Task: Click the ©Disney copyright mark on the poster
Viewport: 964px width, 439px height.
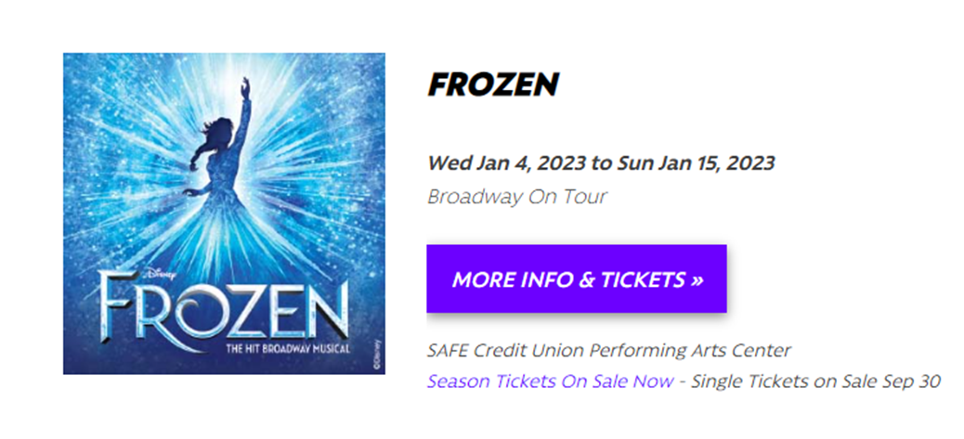Action: tap(376, 355)
